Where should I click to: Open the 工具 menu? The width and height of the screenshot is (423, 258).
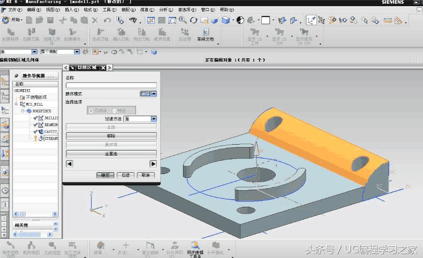[109, 9]
